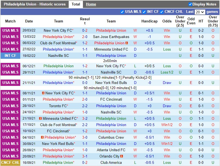Click the +0.5/1 handicap on 08/11/21

coord(149,93)
